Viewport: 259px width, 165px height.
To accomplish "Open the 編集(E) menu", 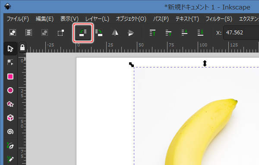I will pyautogui.click(x=44, y=19).
